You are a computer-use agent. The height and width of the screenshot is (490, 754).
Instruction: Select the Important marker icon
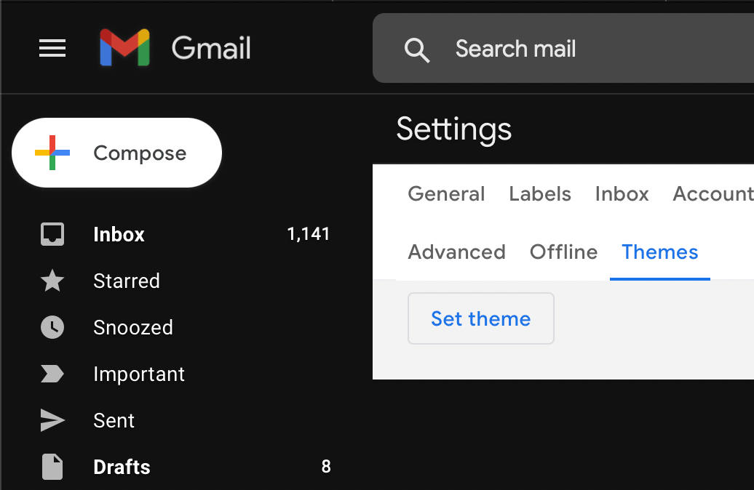point(52,374)
